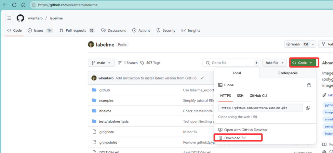
Task: Click the Public visibility label
Action: [122, 45]
